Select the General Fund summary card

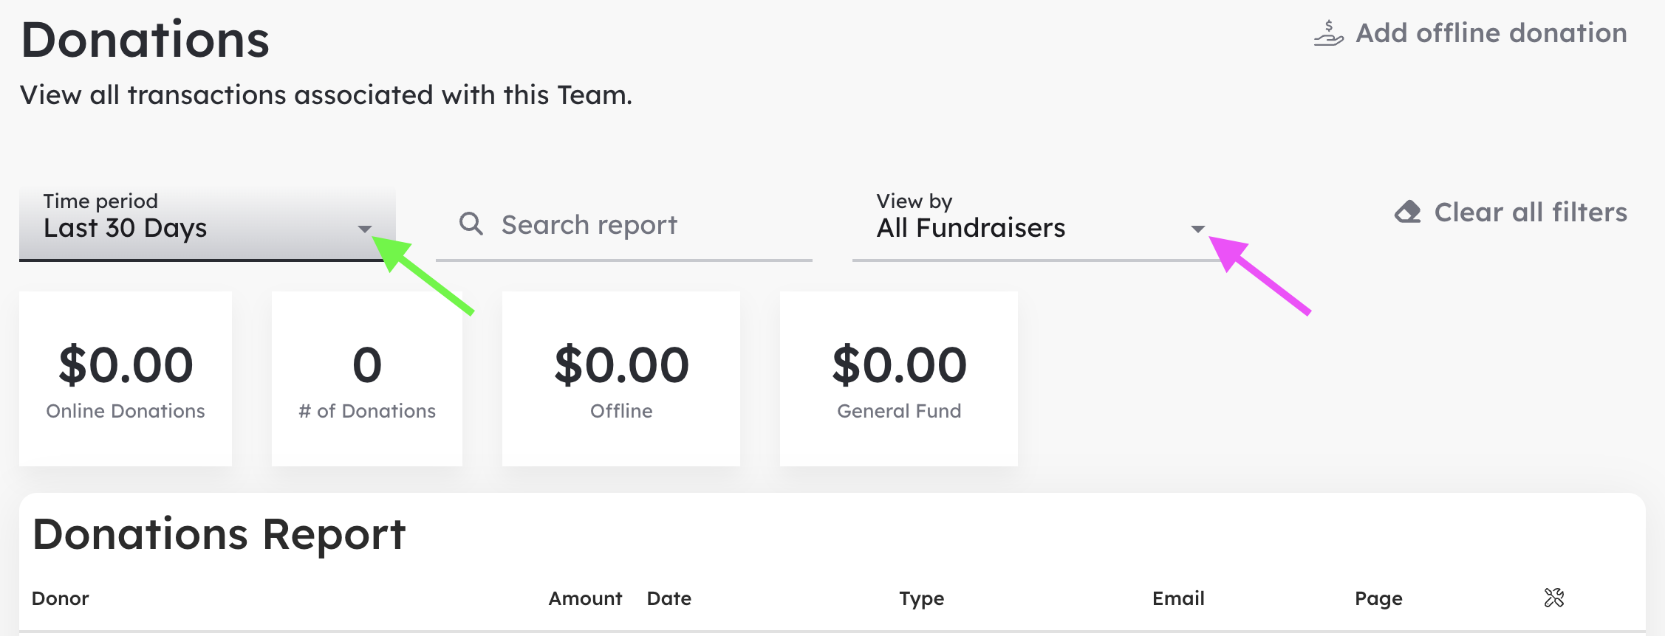[899, 379]
